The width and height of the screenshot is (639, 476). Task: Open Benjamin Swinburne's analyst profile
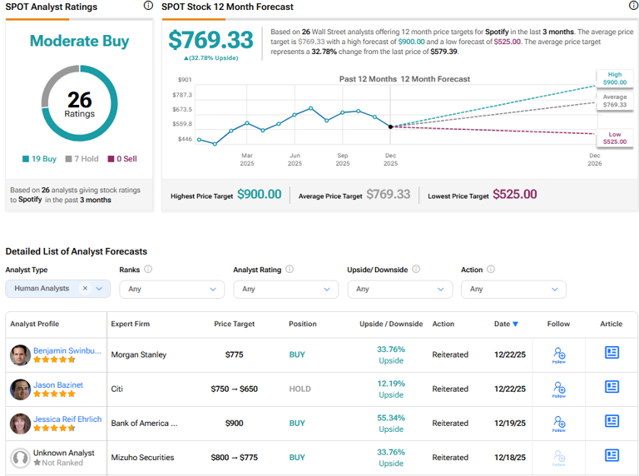(x=66, y=350)
